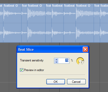Viewport: 108px width, 92px height.
Task: Click the plus icon on the middle floatbeat clip
Action: [41, 6]
